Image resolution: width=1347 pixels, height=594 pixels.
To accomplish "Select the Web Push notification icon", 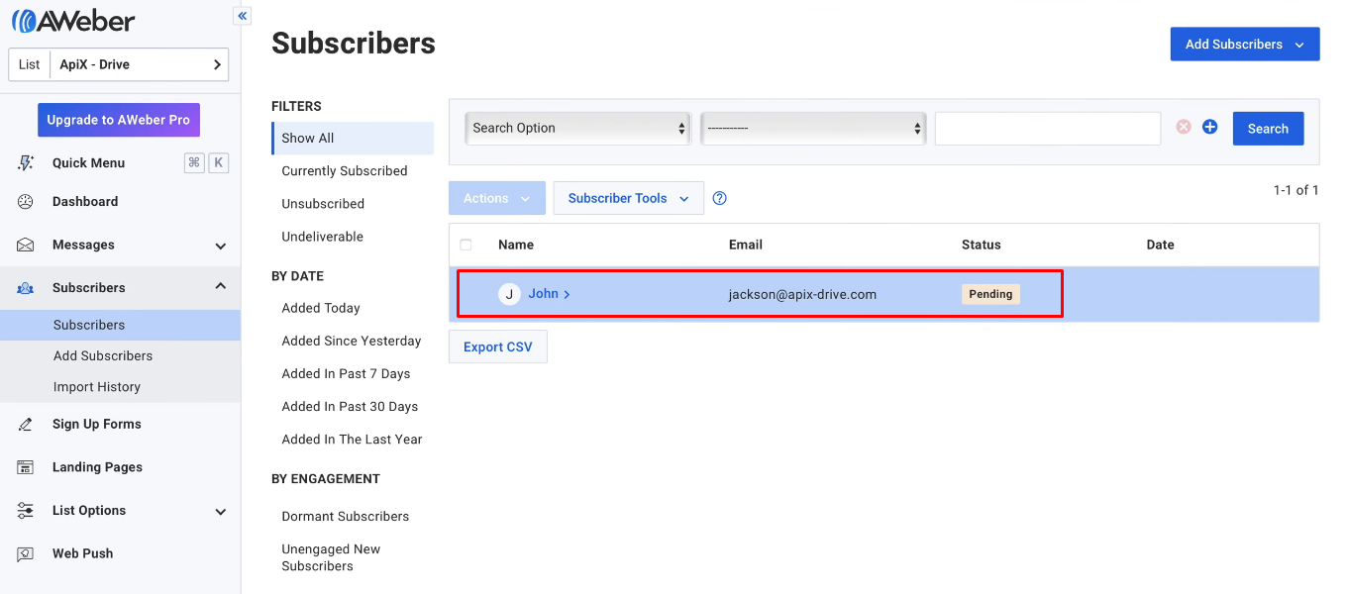I will coord(28,552).
